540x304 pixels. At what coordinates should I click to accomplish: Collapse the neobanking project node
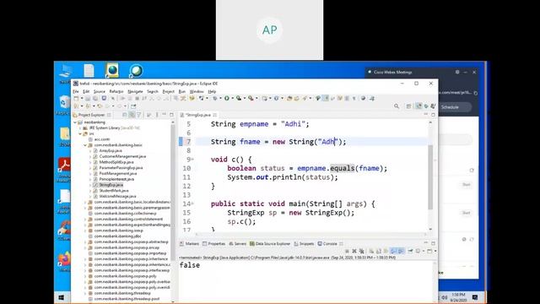75,122
